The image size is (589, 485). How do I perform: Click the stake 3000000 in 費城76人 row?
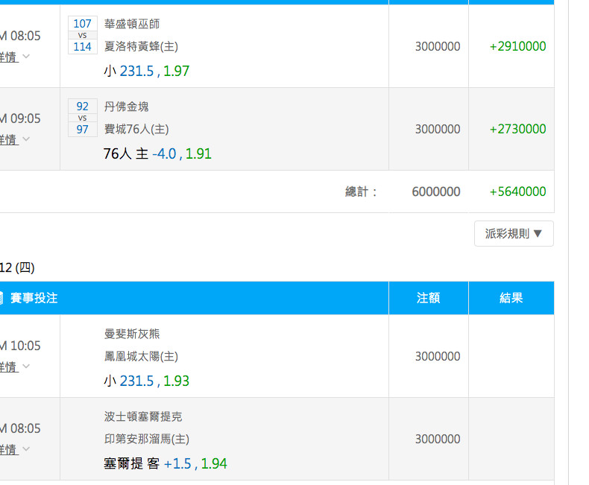pos(438,129)
